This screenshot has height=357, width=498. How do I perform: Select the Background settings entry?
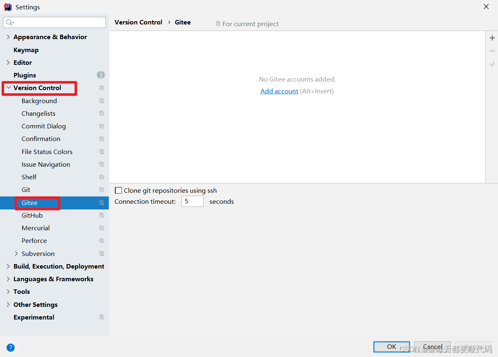point(39,101)
